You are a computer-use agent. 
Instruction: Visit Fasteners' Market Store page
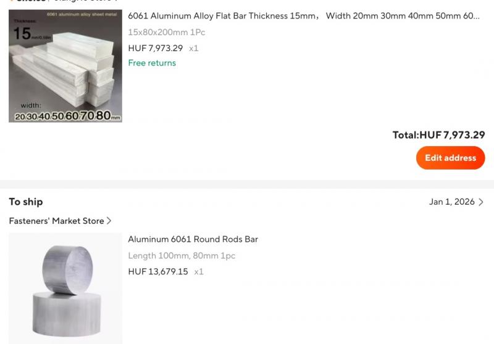(x=56, y=221)
